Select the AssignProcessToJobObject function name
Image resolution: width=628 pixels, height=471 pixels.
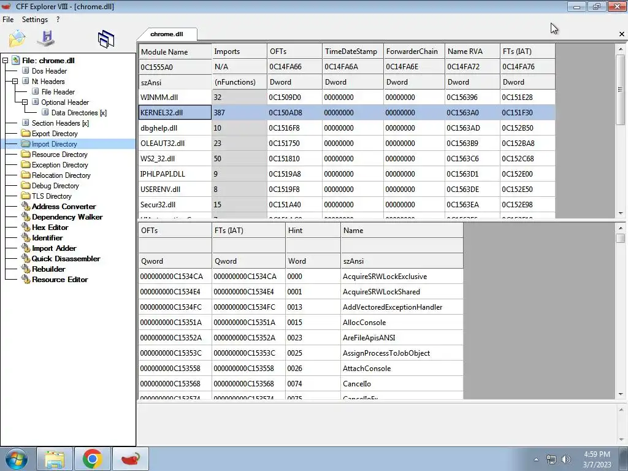point(386,353)
